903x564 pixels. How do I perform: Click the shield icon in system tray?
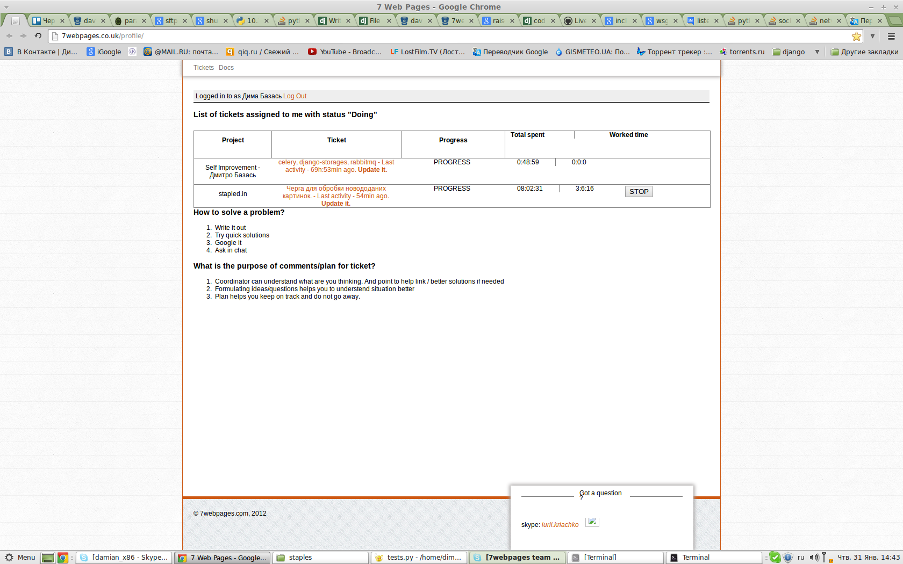788,558
